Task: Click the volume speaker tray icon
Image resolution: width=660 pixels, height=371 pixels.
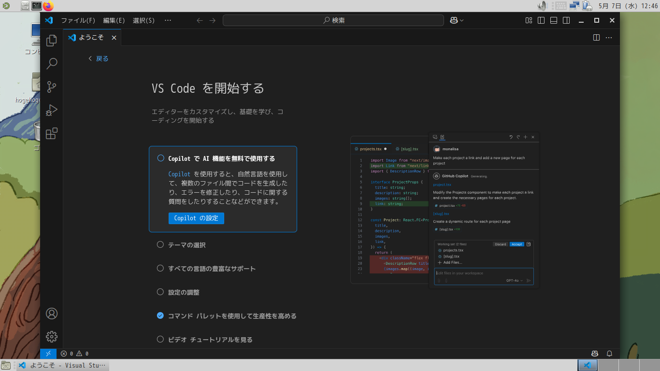Action: coord(542,6)
